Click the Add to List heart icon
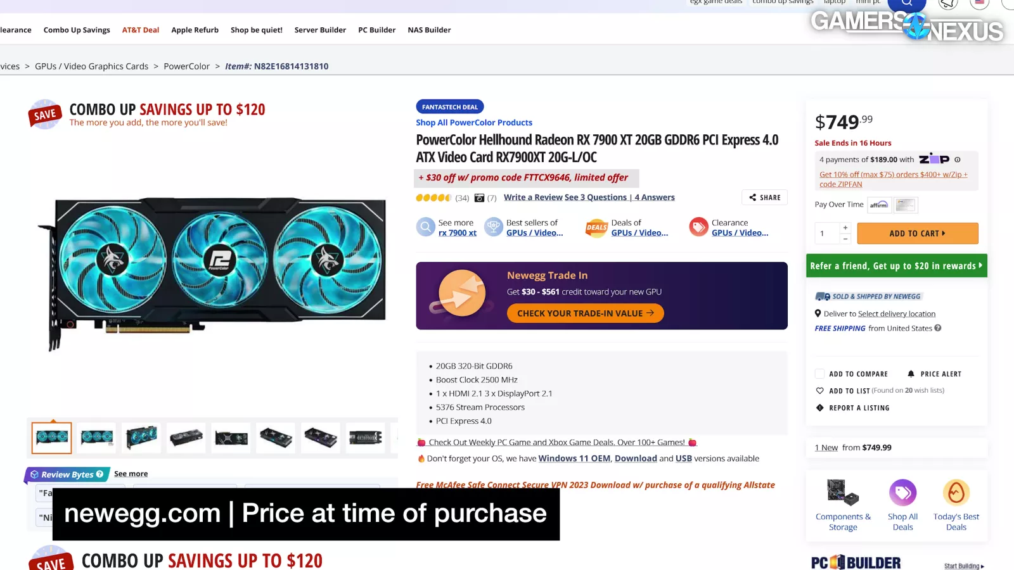The height and width of the screenshot is (570, 1014). coord(819,391)
